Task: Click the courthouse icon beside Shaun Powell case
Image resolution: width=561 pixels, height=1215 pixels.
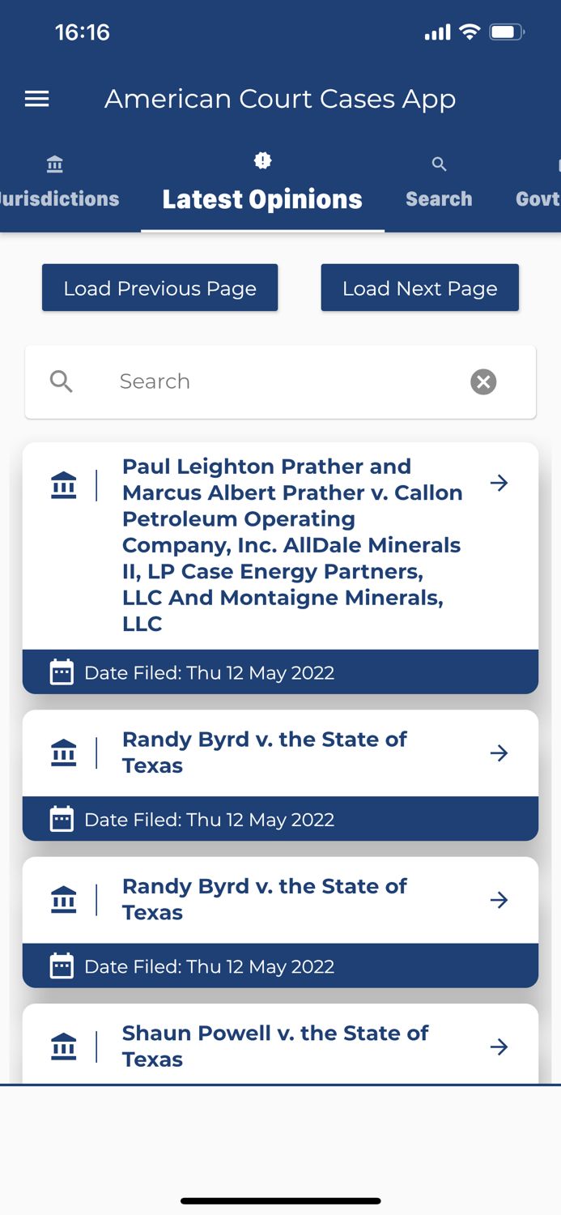Action: pyautogui.click(x=63, y=1046)
